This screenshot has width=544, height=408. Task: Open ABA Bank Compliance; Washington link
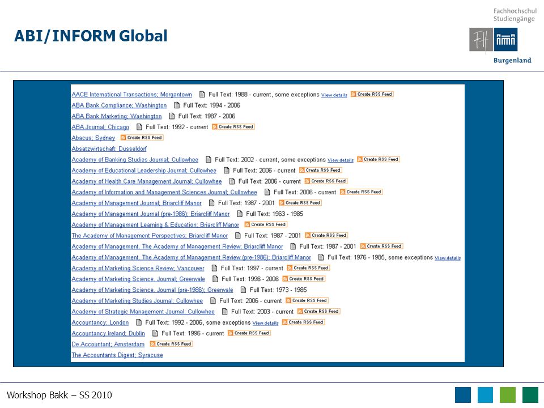click(119, 105)
